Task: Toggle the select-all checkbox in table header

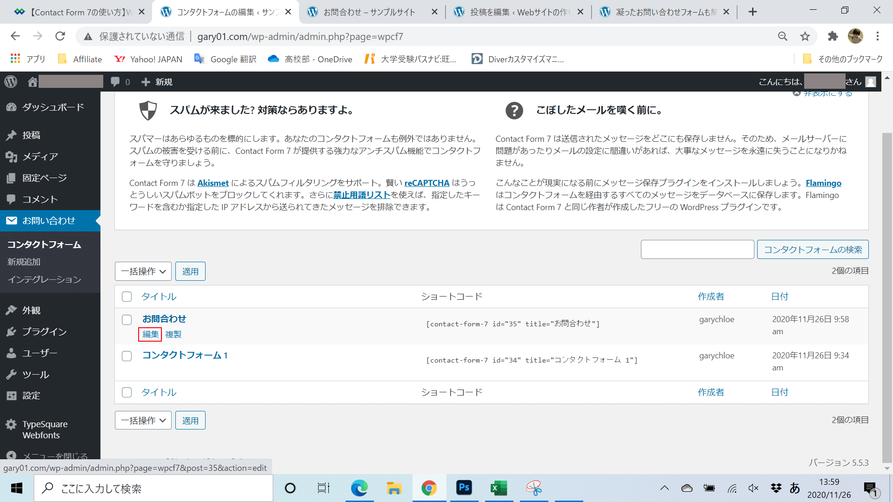Action: 127,297
